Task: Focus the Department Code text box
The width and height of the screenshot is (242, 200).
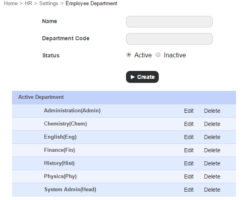Action: tap(169, 39)
